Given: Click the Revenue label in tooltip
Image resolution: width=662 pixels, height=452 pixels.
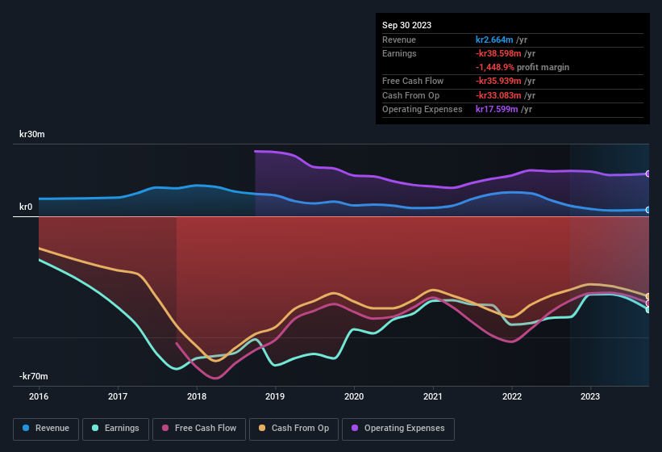Looking at the screenshot, I should pos(399,40).
